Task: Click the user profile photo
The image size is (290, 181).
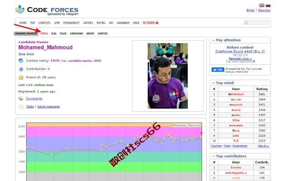Action: (168, 76)
